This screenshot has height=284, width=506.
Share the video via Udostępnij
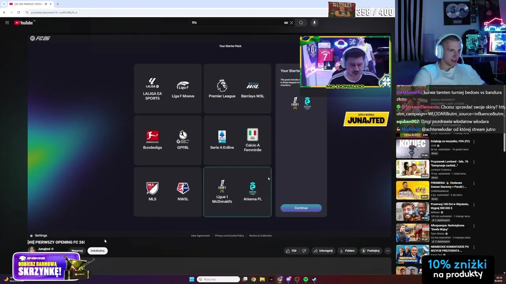[x=323, y=250]
